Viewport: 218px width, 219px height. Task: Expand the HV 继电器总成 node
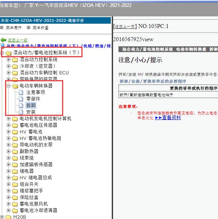click(x=8, y=178)
